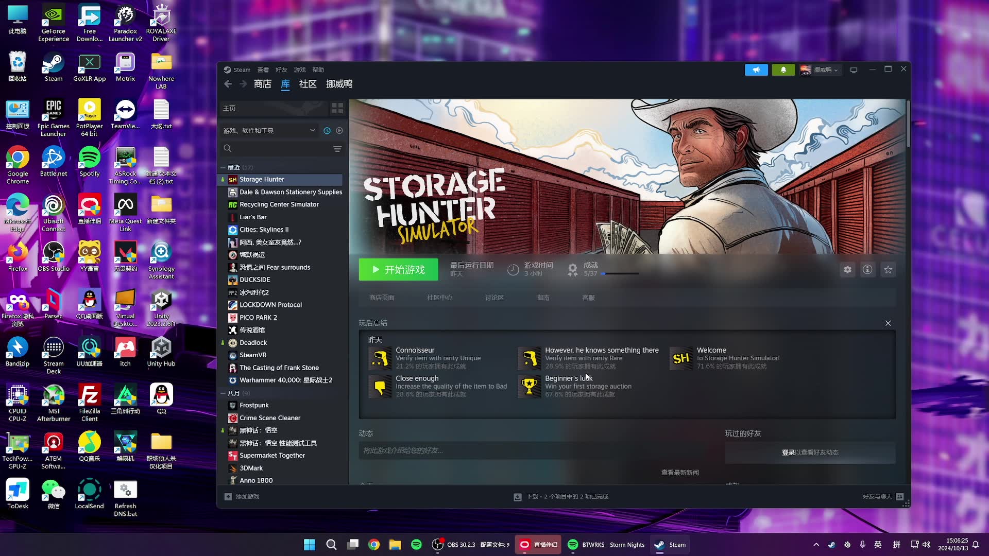Open the green notifications bell
The image size is (989, 556).
tap(783, 70)
